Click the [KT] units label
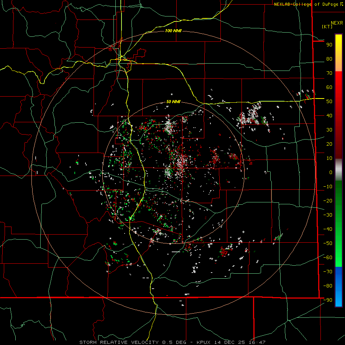This screenshot has height=345, width=345. [x=327, y=26]
